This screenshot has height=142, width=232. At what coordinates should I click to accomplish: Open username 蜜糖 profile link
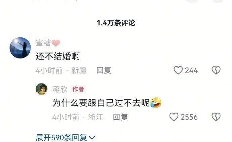click(43, 43)
